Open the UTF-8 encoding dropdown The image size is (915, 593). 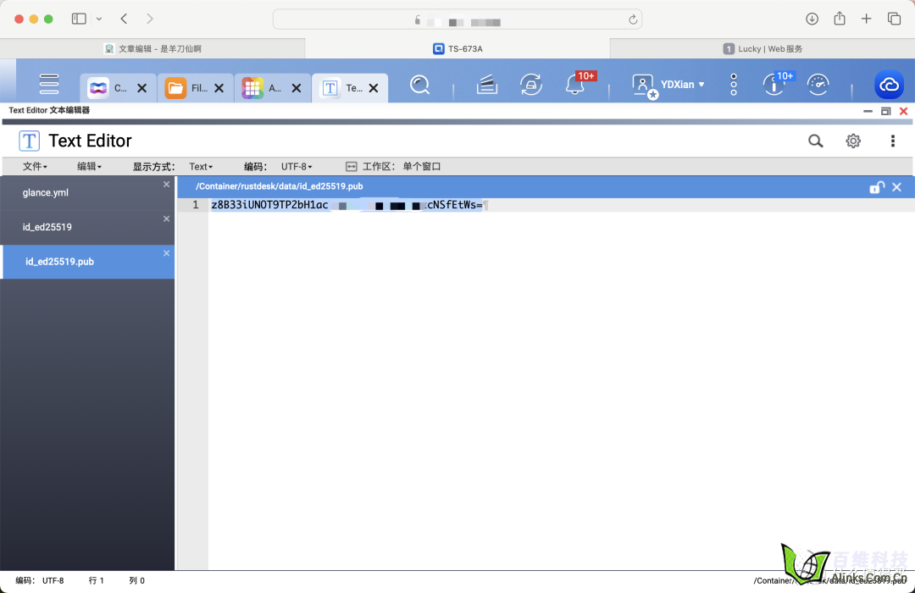click(297, 167)
